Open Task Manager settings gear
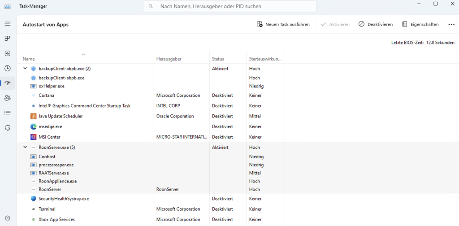 (8, 218)
